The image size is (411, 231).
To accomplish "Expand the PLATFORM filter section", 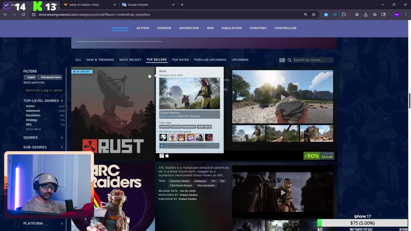I will click(43, 223).
